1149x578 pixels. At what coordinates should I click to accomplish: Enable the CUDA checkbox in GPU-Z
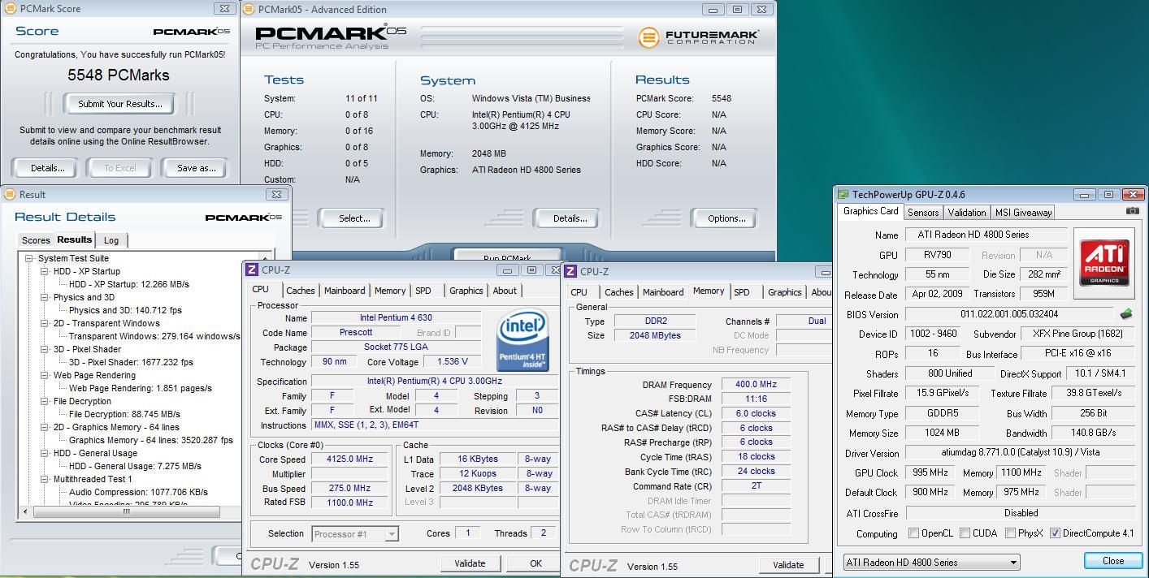(x=965, y=533)
